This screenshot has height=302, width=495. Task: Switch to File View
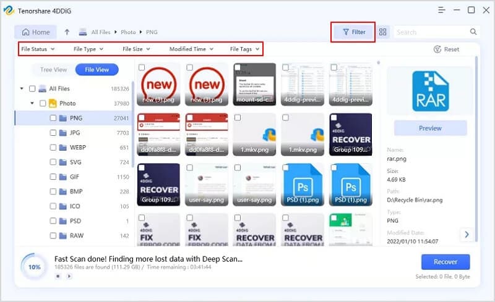(97, 70)
